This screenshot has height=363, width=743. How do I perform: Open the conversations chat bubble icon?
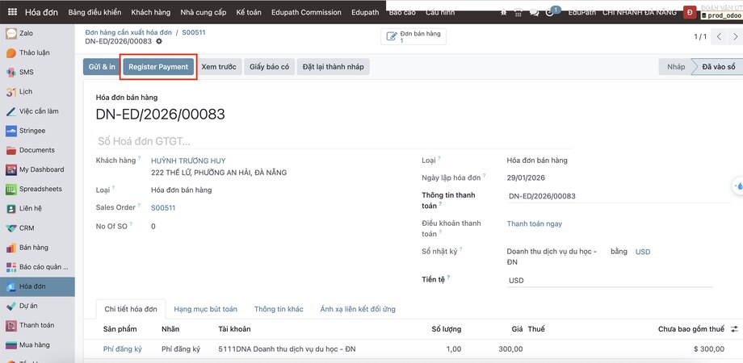[534, 13]
